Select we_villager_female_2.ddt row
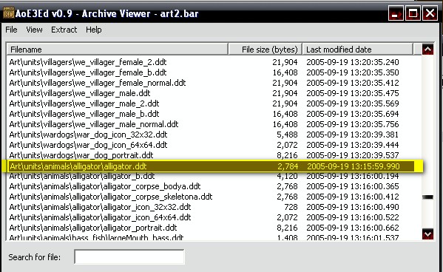 [214, 62]
